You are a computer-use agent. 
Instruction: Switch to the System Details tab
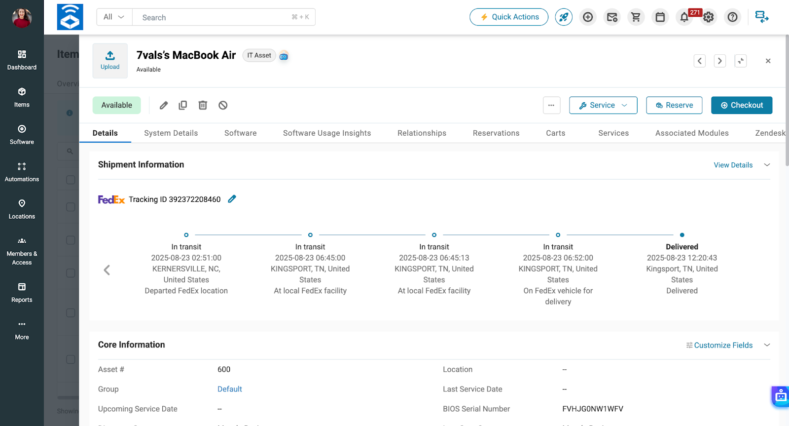(171, 133)
